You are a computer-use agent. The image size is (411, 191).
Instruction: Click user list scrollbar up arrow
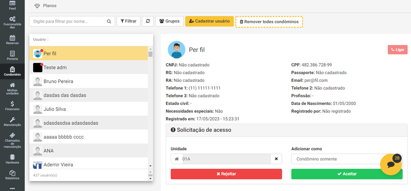click(150, 49)
